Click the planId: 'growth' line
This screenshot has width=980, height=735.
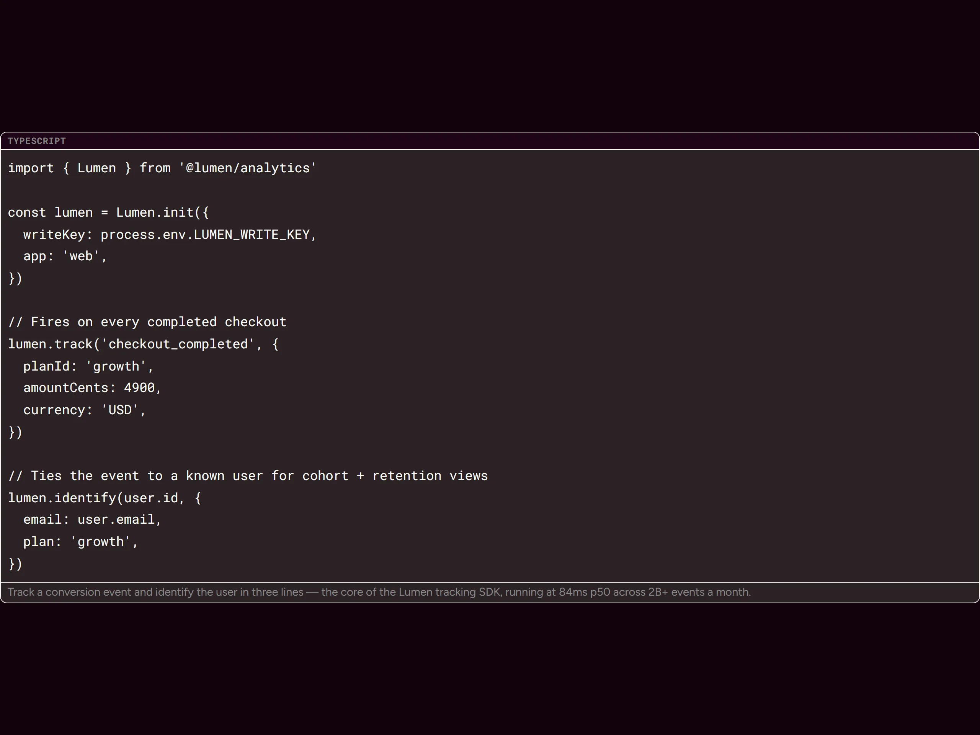point(88,366)
